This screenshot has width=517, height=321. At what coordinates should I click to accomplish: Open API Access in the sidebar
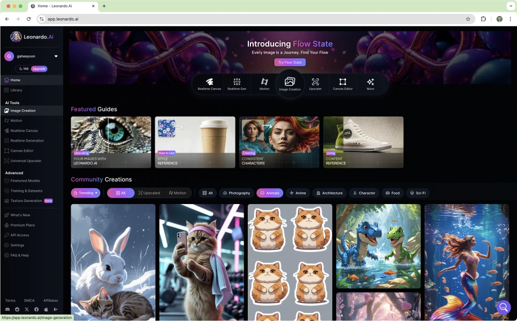tap(32, 235)
